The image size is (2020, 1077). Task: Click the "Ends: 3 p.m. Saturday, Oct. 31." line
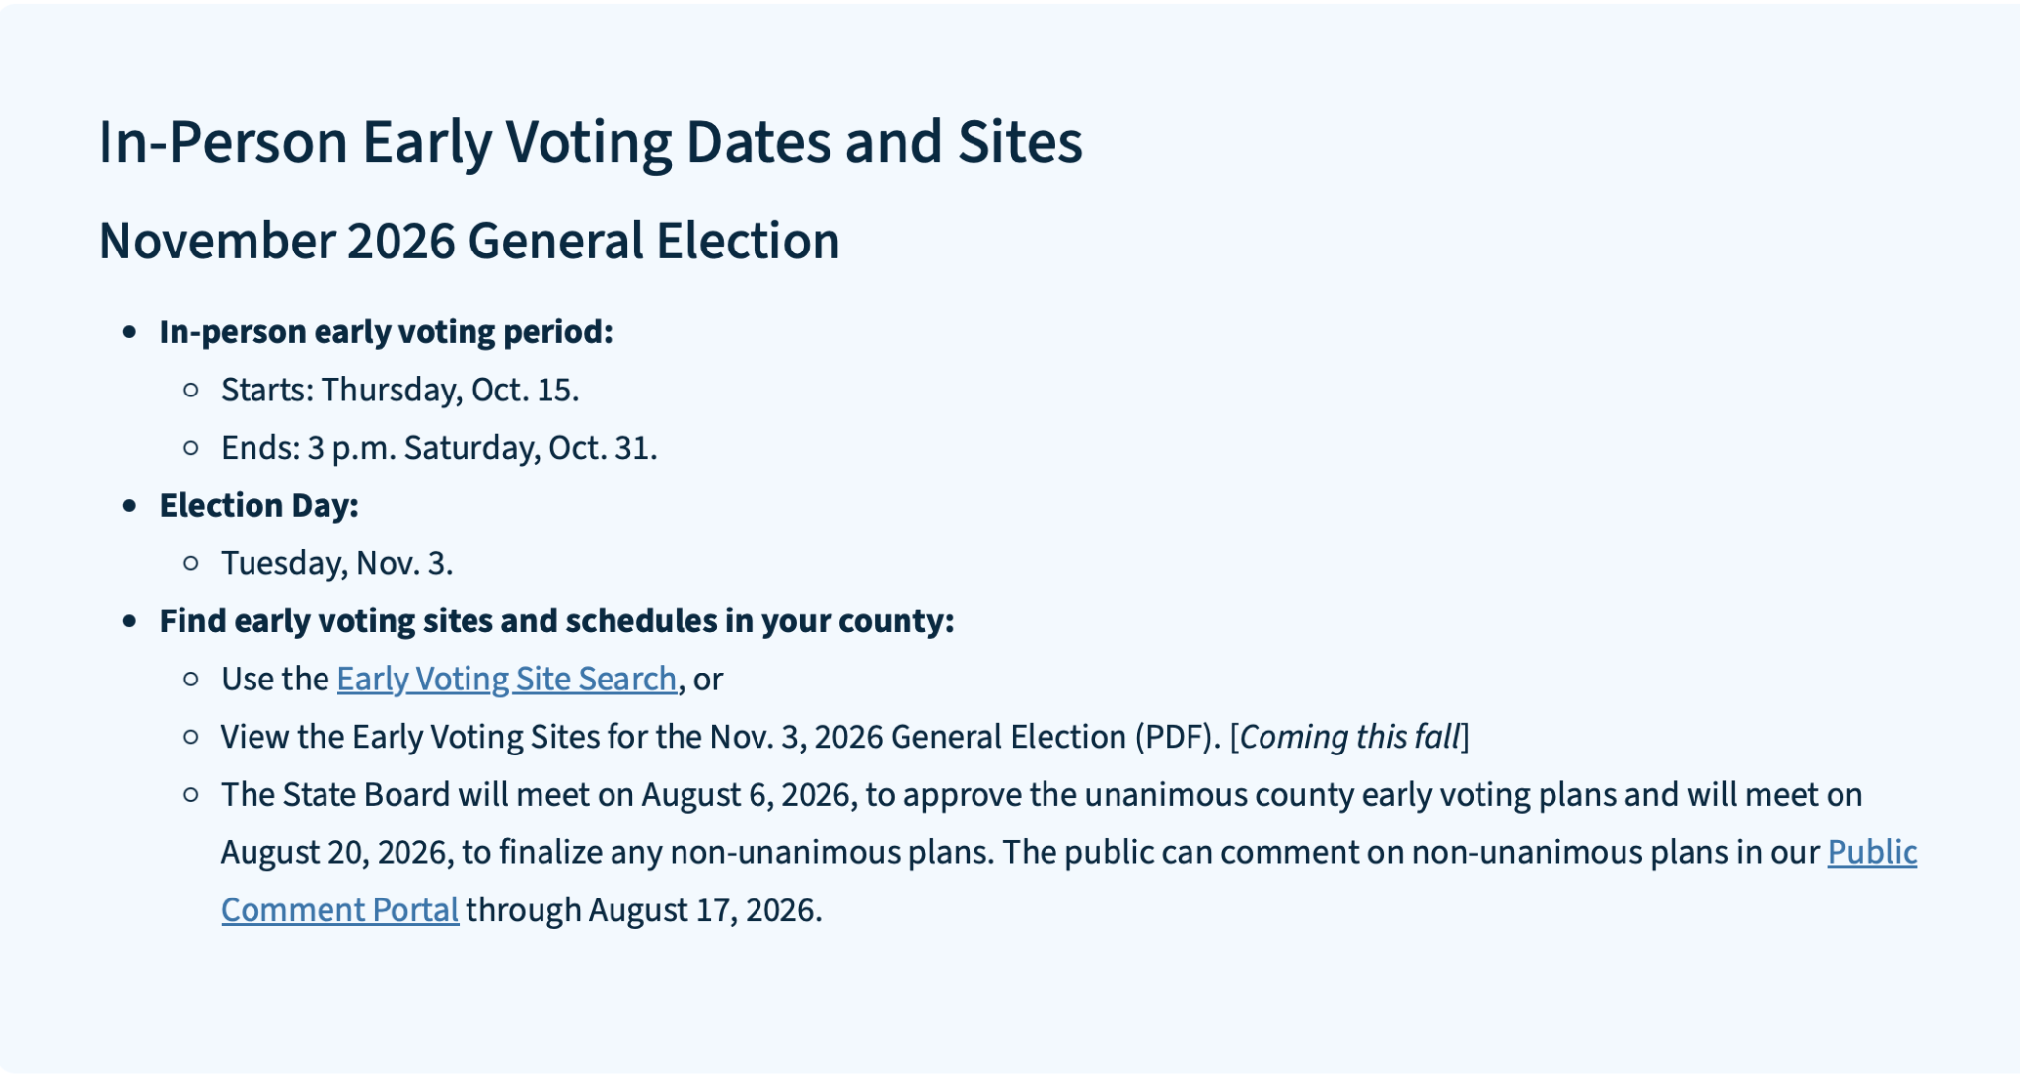tap(439, 448)
